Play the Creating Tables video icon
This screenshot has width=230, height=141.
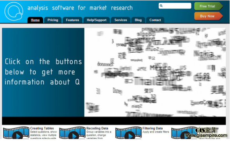coord(16,133)
